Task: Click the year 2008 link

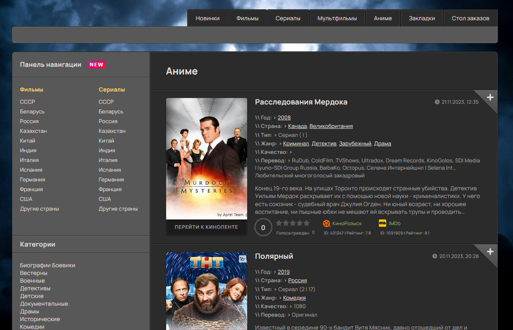Action: coord(284,117)
